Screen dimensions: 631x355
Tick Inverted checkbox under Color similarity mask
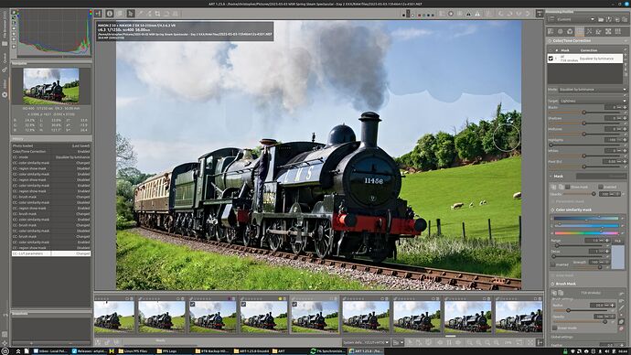point(554,264)
